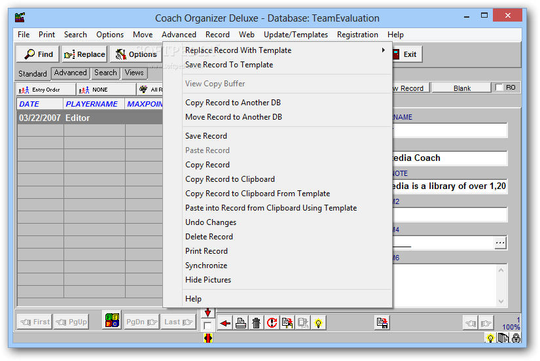Click the Find magnifier button

click(37, 54)
